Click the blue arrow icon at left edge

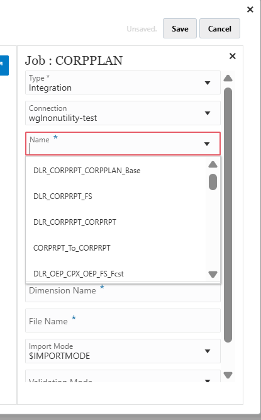click(4, 65)
